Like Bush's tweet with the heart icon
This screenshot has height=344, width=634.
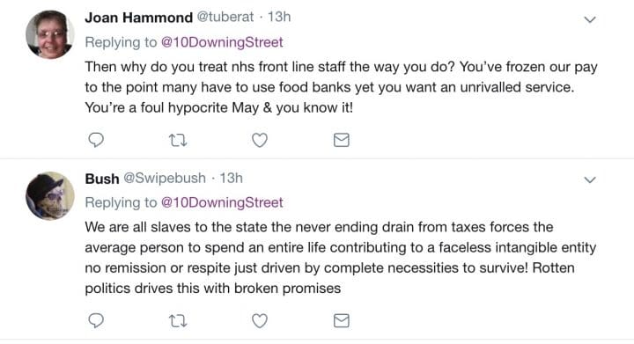[260, 320]
